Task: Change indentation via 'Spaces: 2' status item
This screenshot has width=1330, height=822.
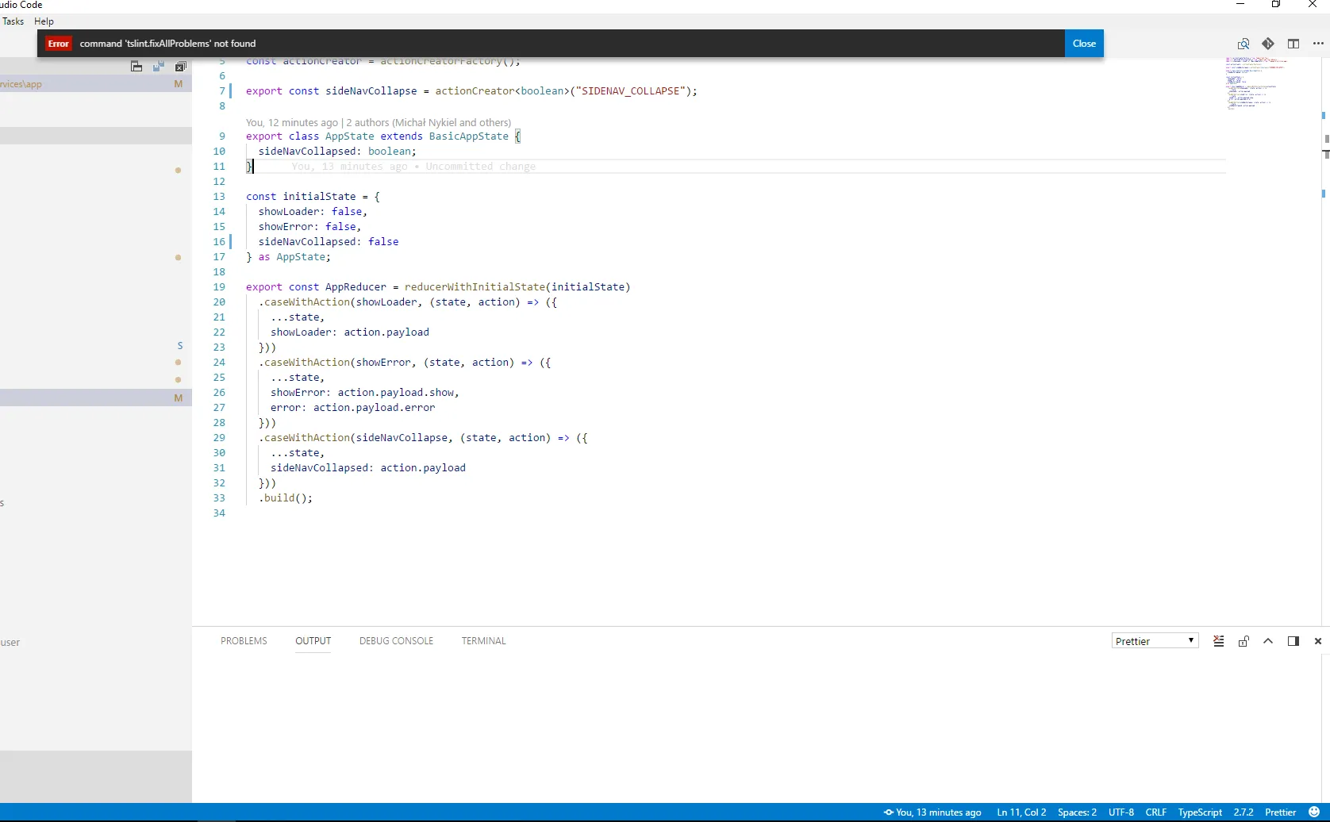Action: [1077, 812]
